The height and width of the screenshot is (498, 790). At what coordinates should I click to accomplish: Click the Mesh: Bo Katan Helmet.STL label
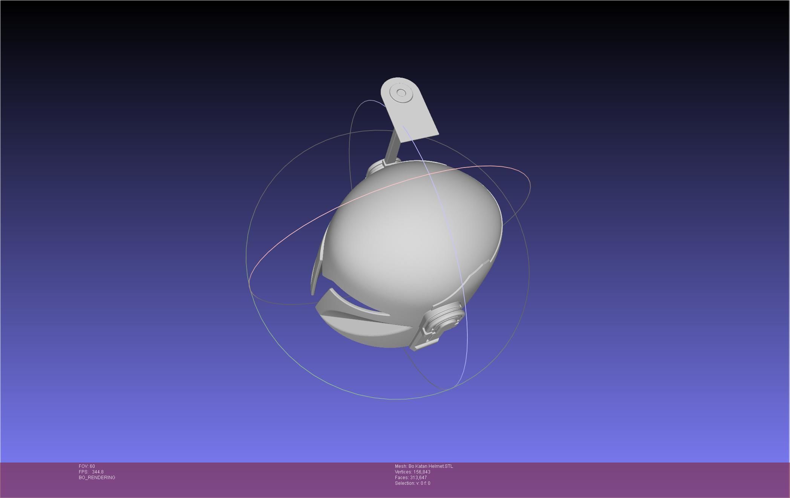click(424, 466)
